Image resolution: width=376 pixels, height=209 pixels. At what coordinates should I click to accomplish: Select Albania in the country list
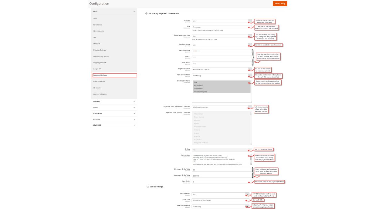[x=221, y=120]
